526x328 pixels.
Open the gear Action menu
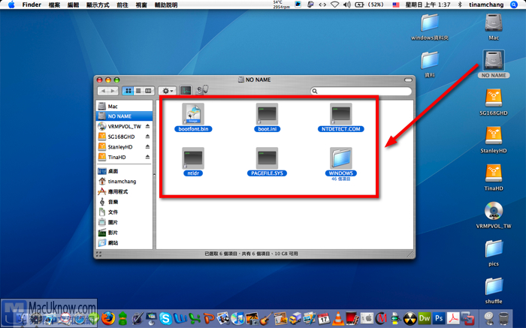[x=168, y=91]
